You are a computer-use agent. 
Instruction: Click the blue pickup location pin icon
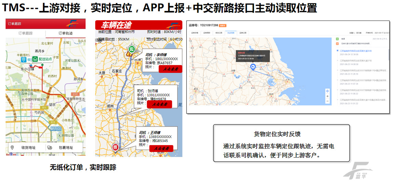pyautogui.click(x=24, y=60)
